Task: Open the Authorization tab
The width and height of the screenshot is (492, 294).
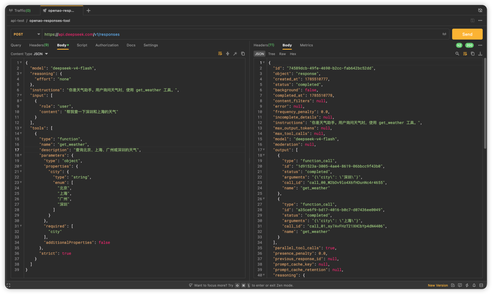Action: click(107, 45)
